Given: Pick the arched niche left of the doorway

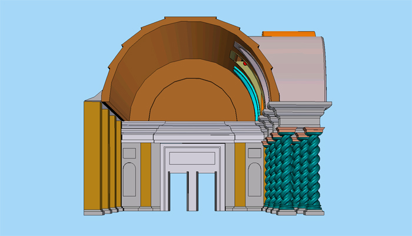Looking at the screenshot, I should [x=129, y=180].
